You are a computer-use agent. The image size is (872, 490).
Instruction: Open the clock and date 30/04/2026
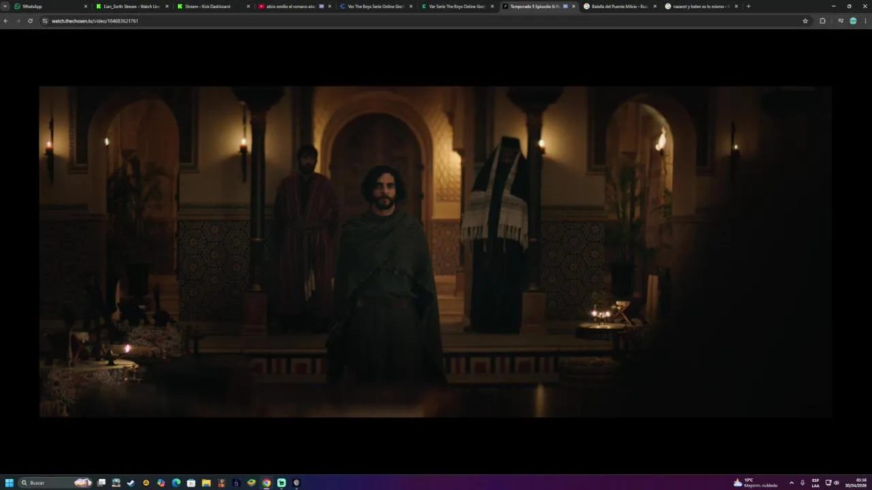coord(856,483)
